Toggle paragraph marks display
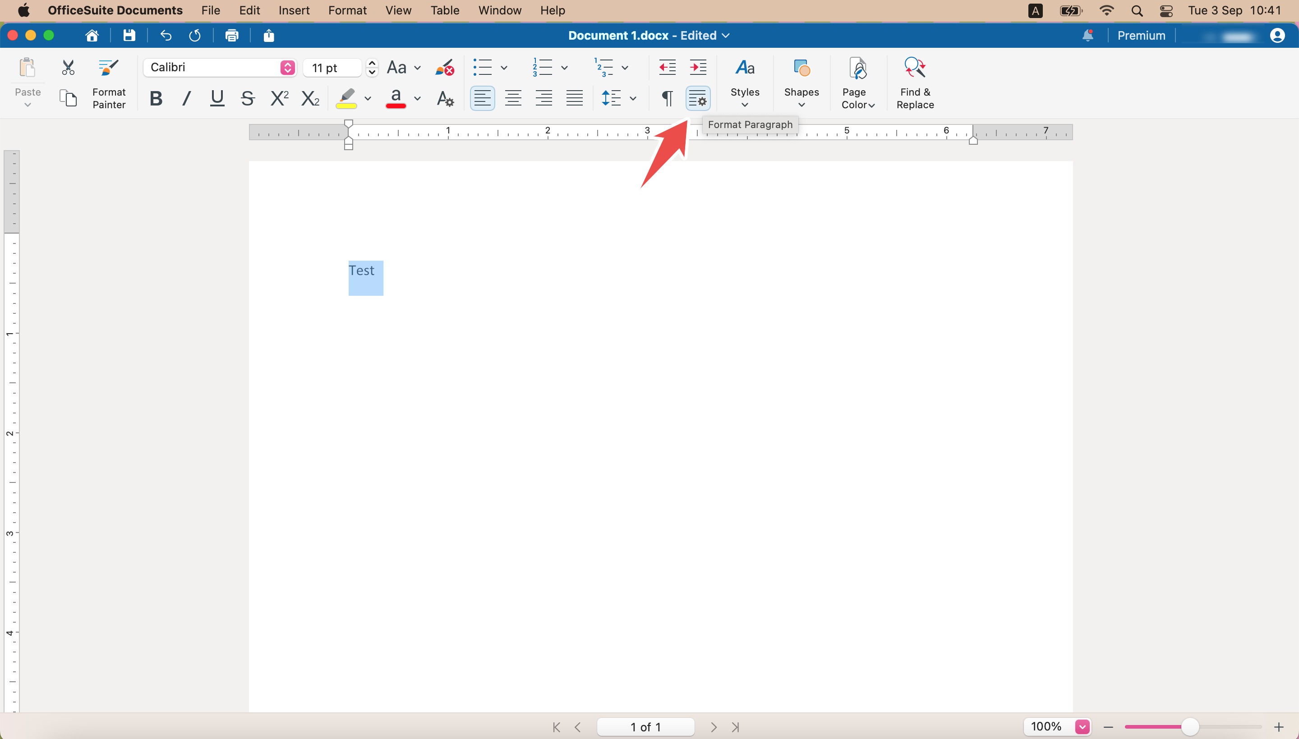 667,98
